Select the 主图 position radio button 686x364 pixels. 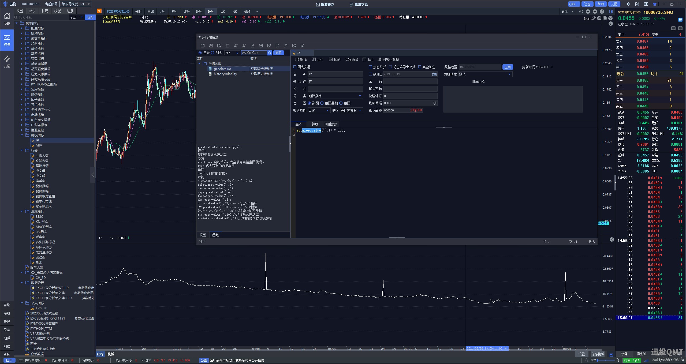point(341,103)
